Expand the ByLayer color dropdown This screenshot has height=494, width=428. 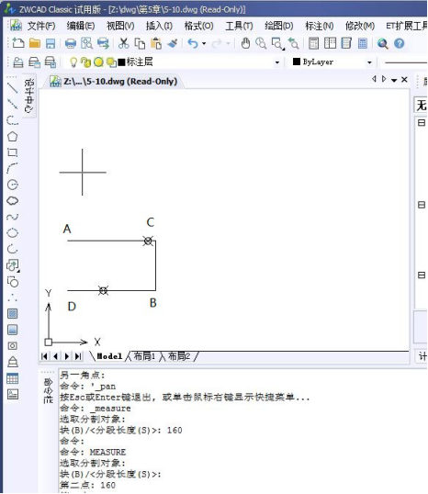[369, 62]
